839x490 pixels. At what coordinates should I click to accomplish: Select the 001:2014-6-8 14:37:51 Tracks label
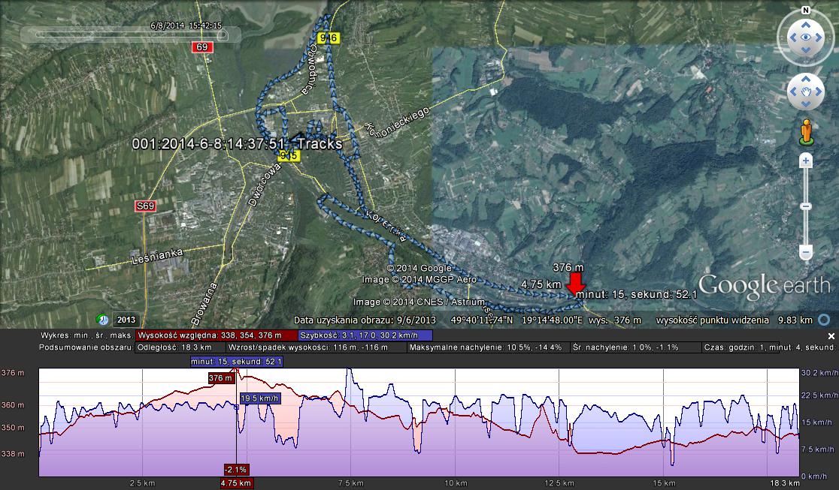[237, 143]
